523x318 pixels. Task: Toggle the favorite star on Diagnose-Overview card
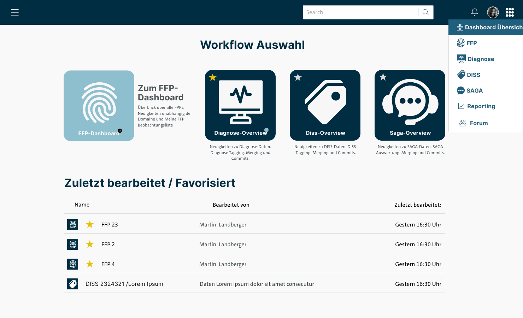point(212,77)
